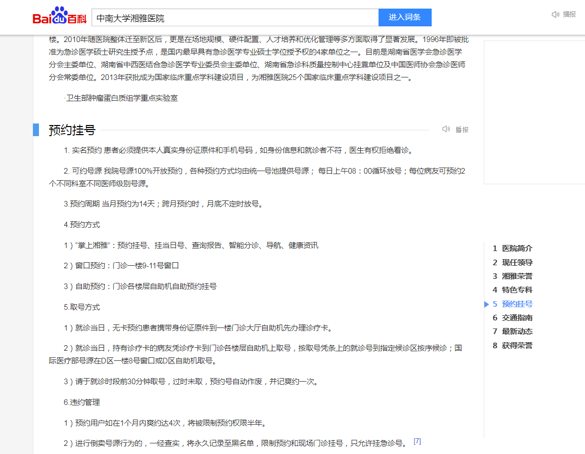Screen dimensions: 585x454
Task: Click the search box containing 中南大学湘雅医院
Action: click(235, 18)
